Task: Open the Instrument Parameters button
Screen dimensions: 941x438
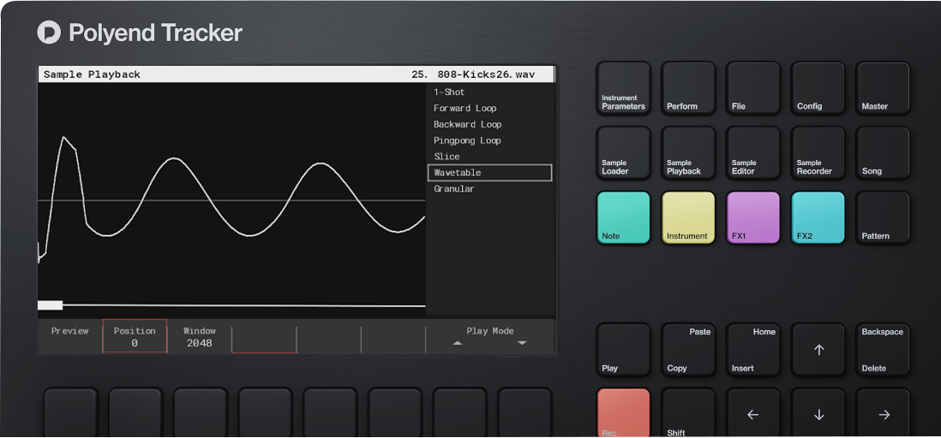Action: [x=624, y=88]
